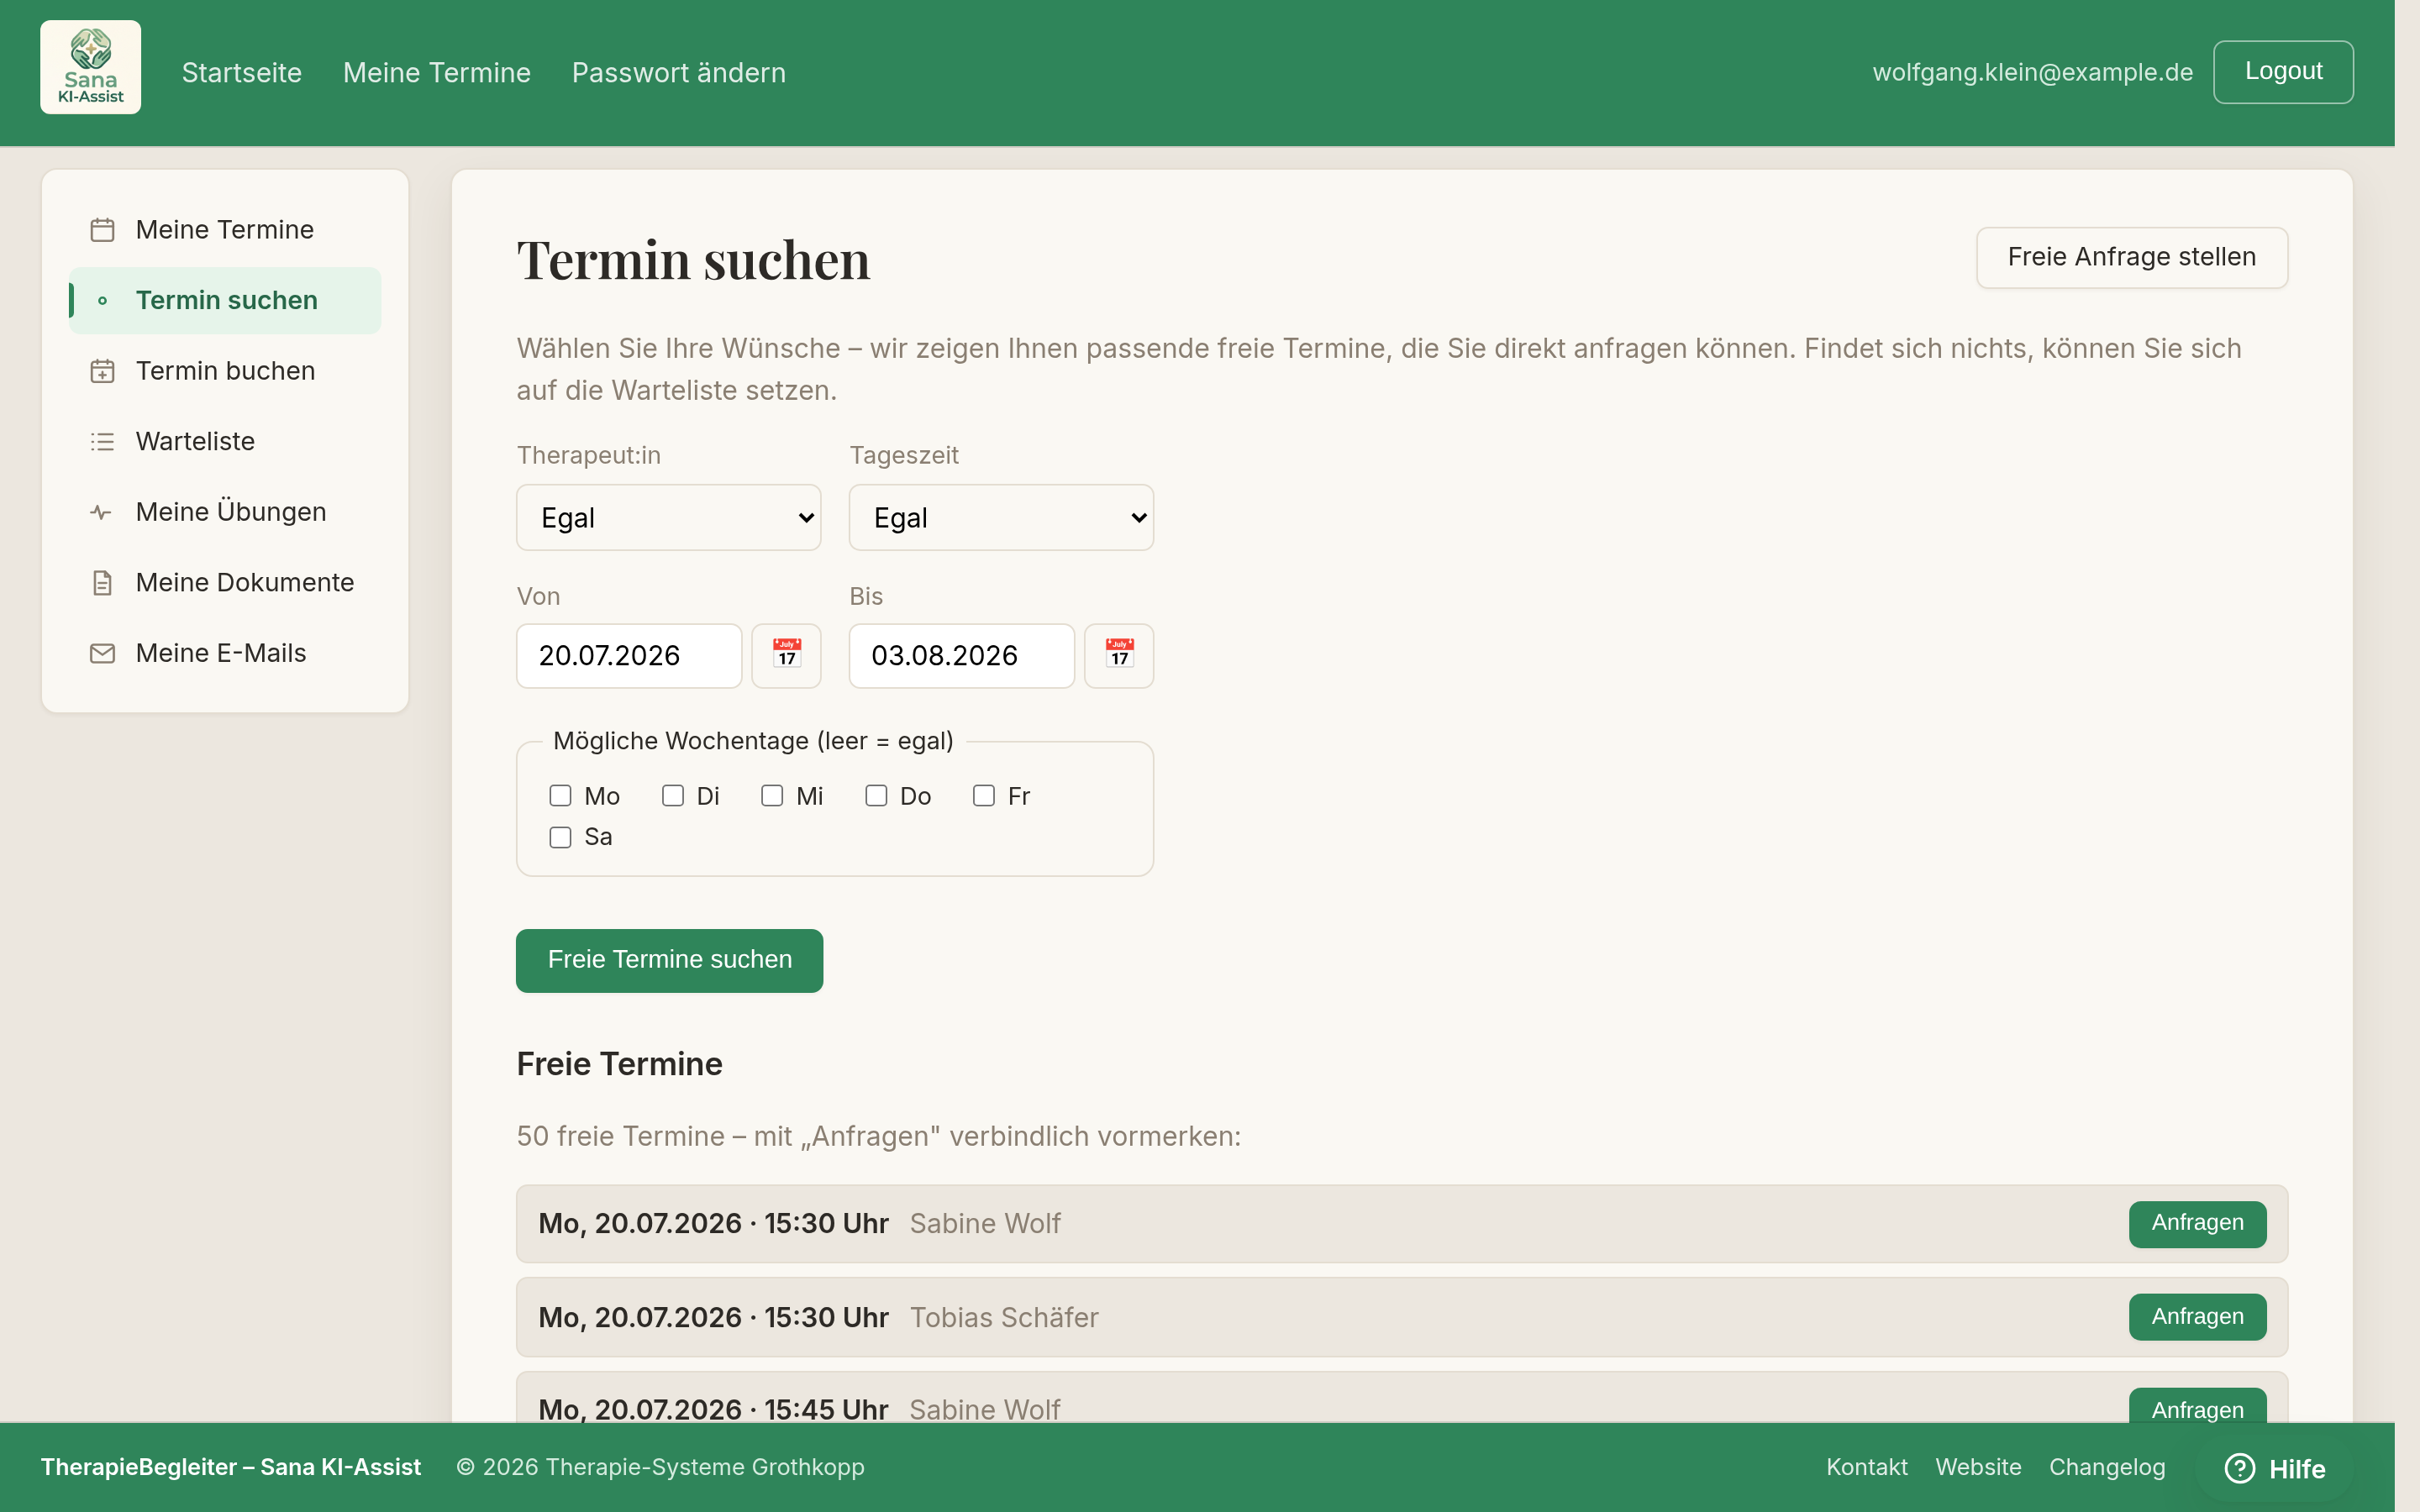
Task: Click Freie Termine suchen button
Action: [x=669, y=960]
